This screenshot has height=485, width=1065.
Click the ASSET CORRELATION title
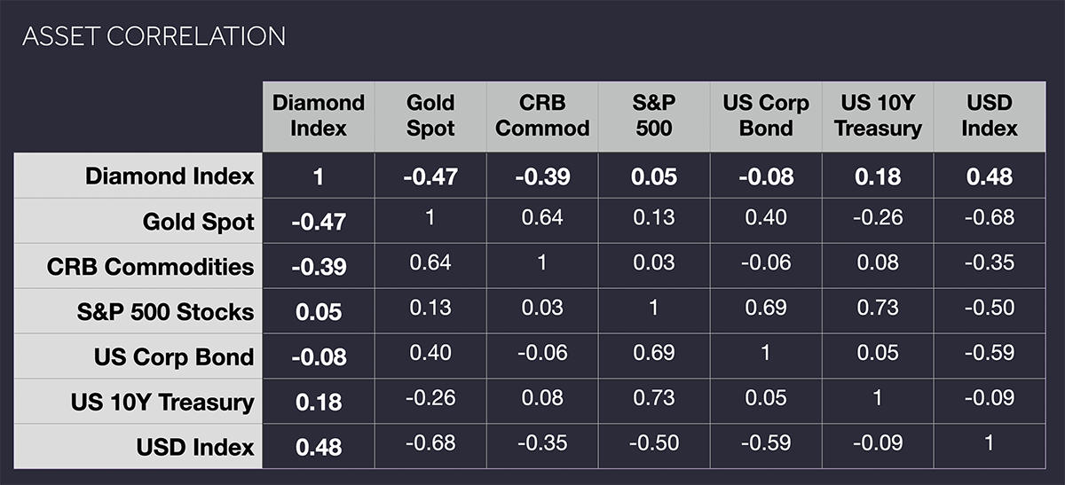click(x=154, y=36)
